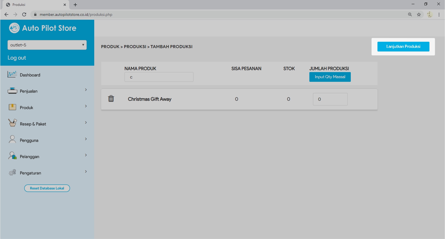The height and width of the screenshot is (239, 445).
Task: Click the Pelanggan customer icon
Action: tap(12, 156)
